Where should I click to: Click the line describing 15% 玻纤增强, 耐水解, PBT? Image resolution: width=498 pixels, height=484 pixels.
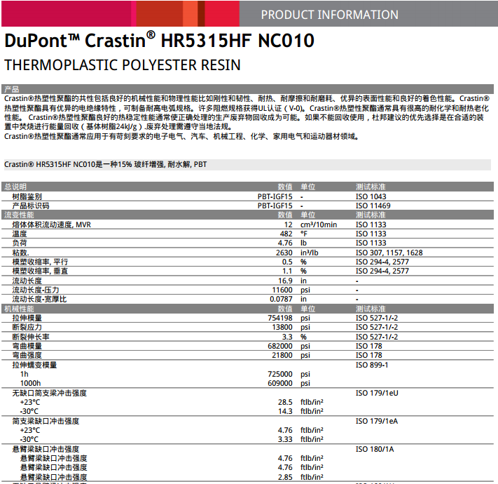point(106,164)
